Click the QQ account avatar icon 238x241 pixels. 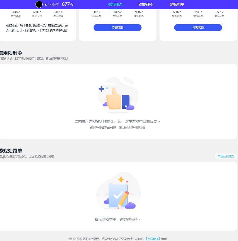pos(39,5)
